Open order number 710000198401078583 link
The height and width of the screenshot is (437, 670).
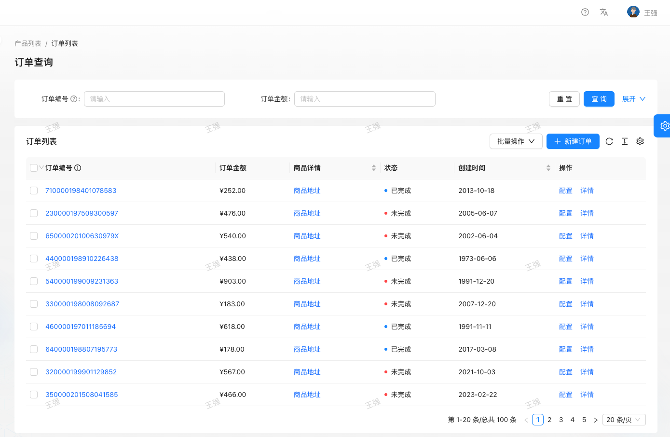[x=81, y=191]
